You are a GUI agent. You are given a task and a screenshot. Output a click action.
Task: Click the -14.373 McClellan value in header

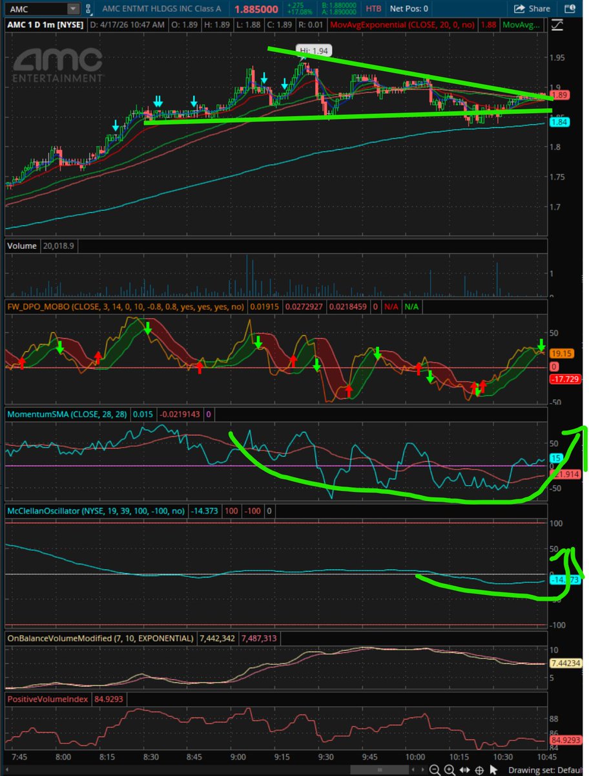tap(206, 510)
